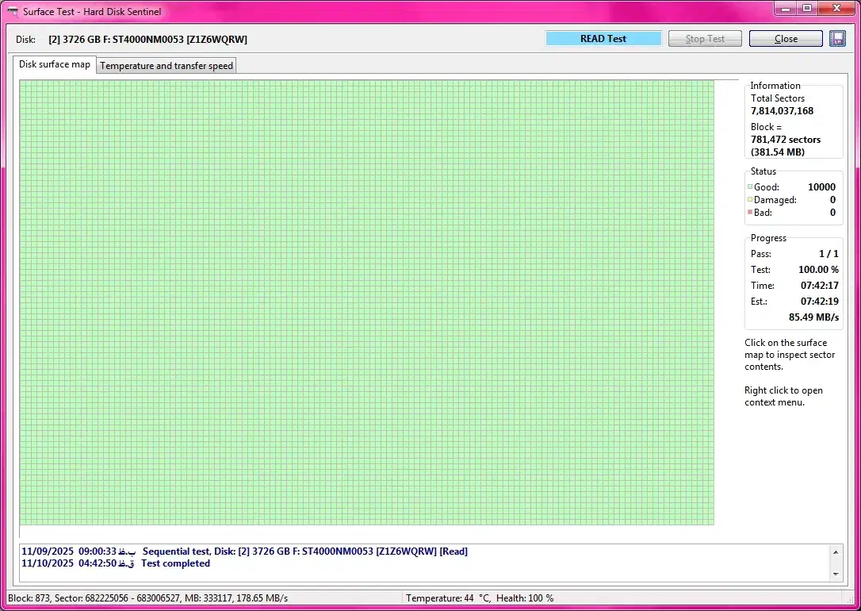Select the "Sequential test" log entry
This screenshot has height=611, width=861.
(304, 551)
